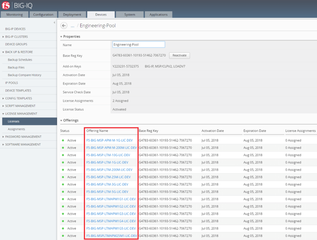This screenshot has width=317, height=240.
Task: Open F5-BIG-MSP-LTM-10G-LIC-DEV offering link
Action: click(x=108, y=155)
